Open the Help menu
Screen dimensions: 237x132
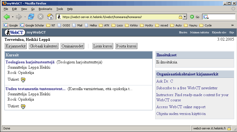(x=70, y=9)
